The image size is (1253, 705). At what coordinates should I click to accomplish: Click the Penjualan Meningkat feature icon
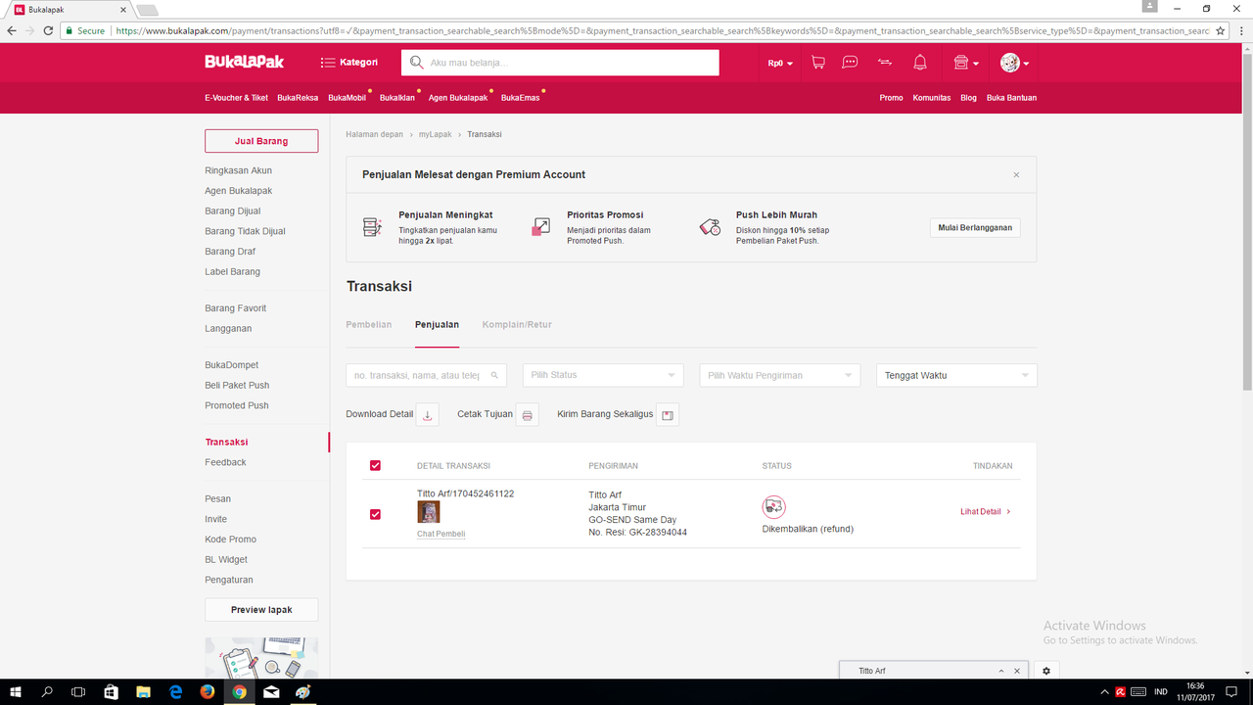coord(372,227)
